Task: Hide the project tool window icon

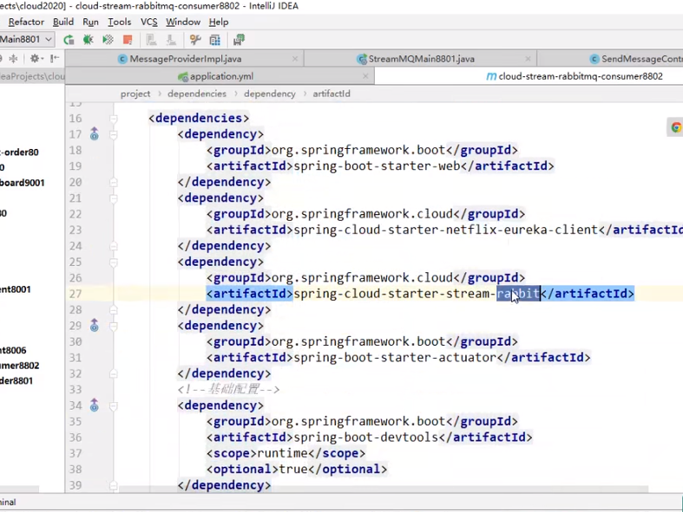Action: 55,58
